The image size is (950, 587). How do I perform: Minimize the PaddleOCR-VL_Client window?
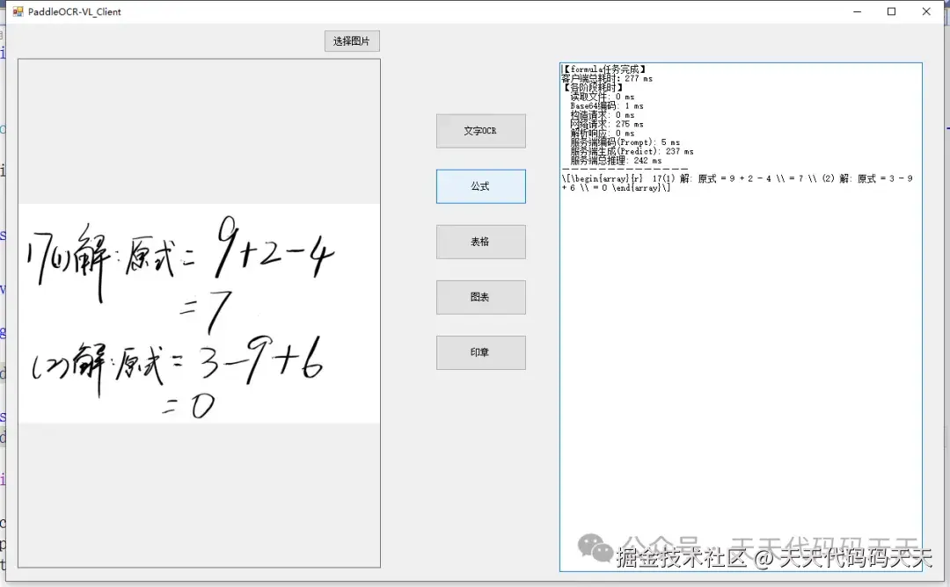[858, 11]
